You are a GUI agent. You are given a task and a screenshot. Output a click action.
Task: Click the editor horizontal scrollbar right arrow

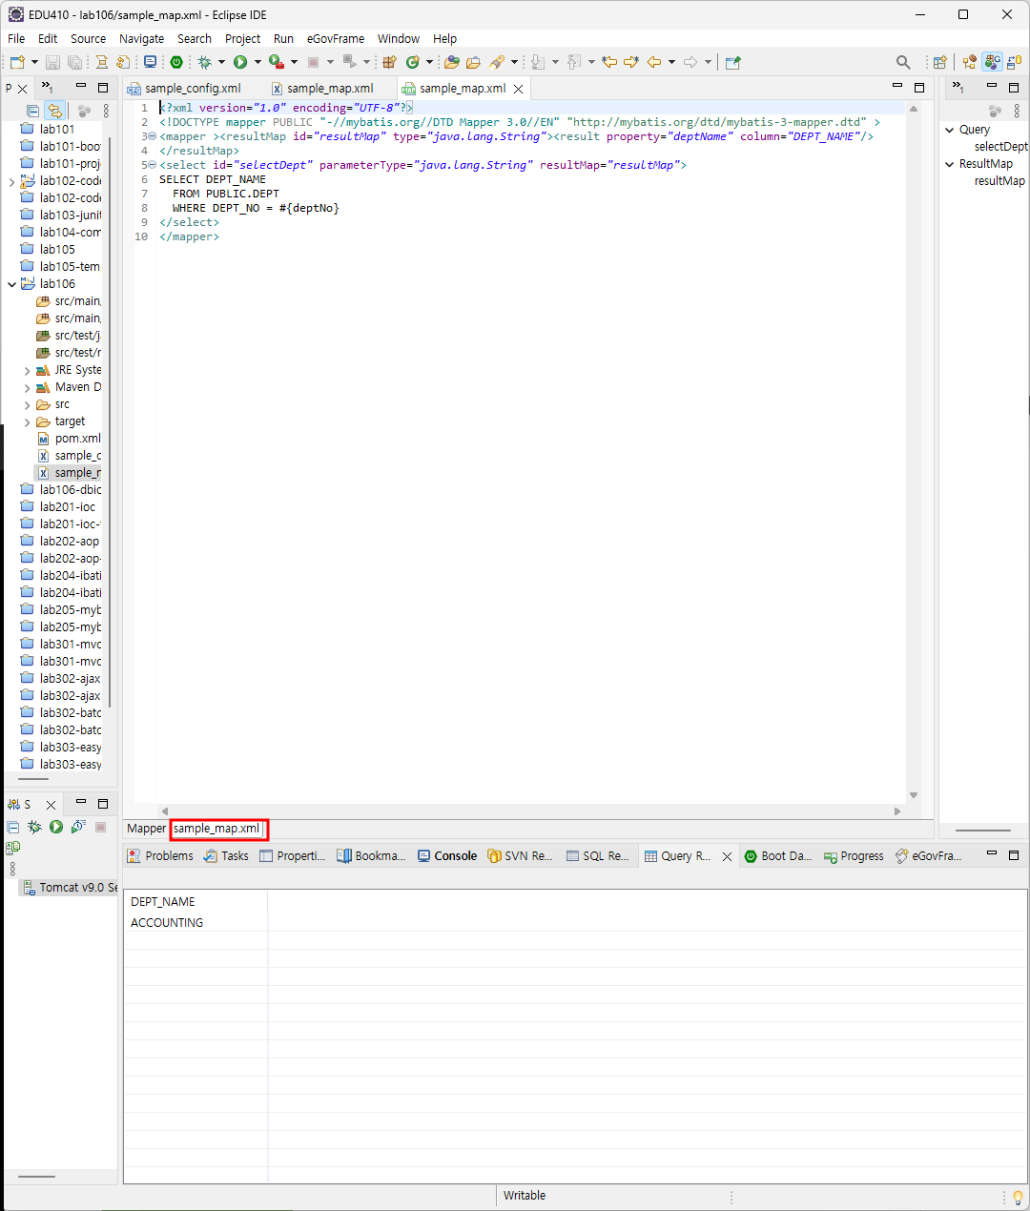[897, 811]
